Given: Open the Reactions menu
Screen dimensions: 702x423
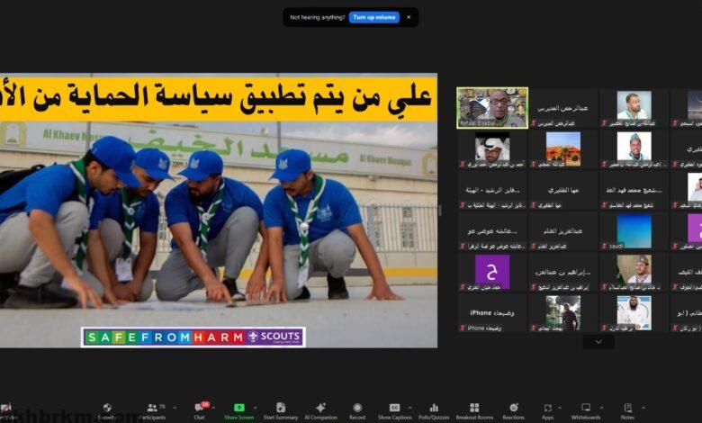Looking at the screenshot, I should [x=513, y=409].
